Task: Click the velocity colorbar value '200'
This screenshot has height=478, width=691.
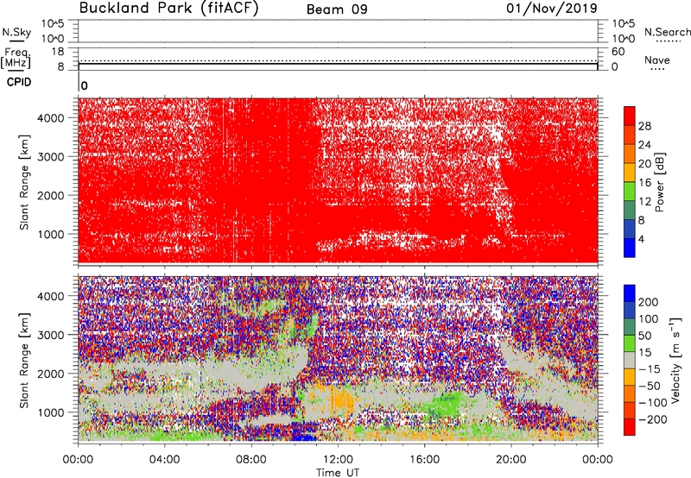Action: click(x=649, y=302)
